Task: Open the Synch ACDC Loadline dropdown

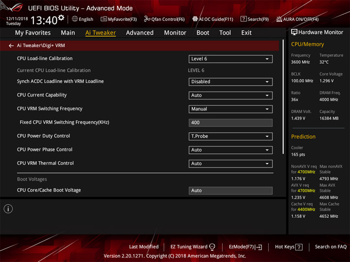Action: 230,82
